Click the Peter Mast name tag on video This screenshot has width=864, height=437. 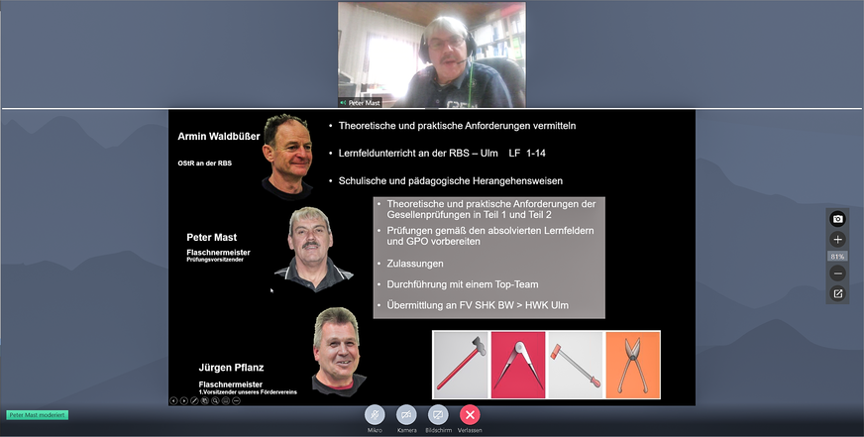pyautogui.click(x=364, y=102)
